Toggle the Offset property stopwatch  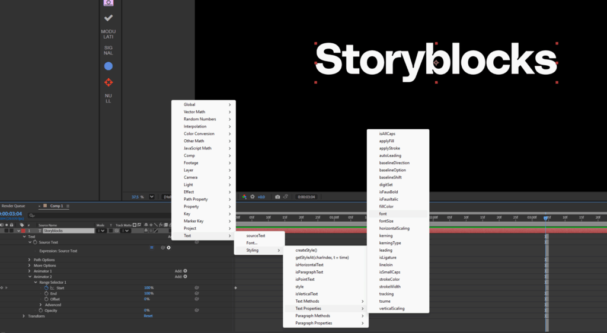point(46,299)
